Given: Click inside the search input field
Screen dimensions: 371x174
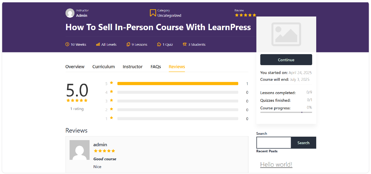Looking at the screenshot, I should point(273,142).
